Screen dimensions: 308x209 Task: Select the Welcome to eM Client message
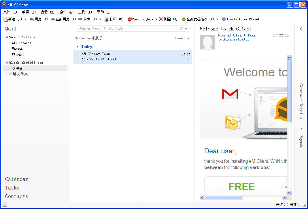[133, 57]
